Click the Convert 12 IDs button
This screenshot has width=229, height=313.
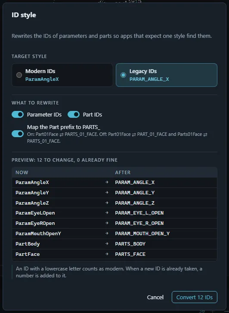click(195, 297)
